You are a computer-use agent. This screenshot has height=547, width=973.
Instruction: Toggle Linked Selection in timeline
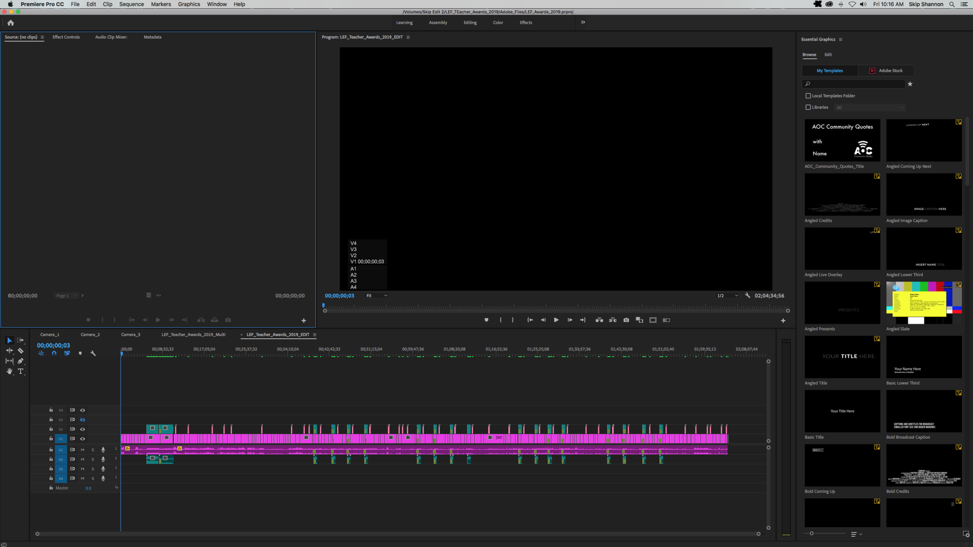pos(67,354)
